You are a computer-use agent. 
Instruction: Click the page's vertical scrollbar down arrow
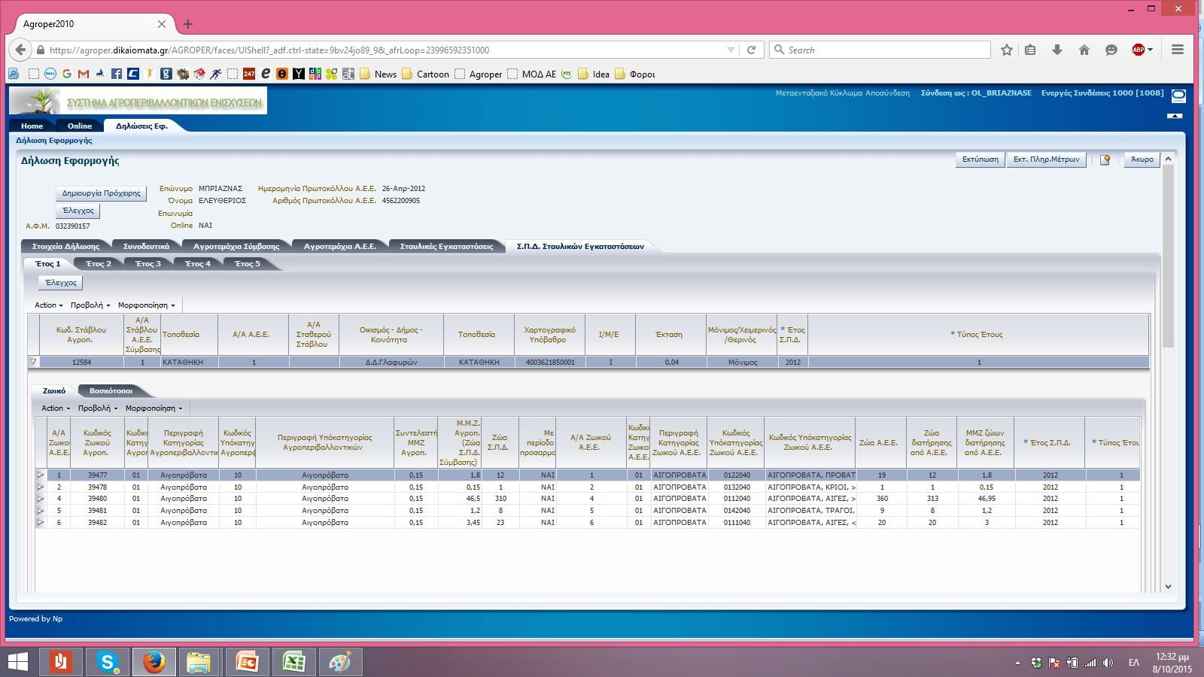1168,587
